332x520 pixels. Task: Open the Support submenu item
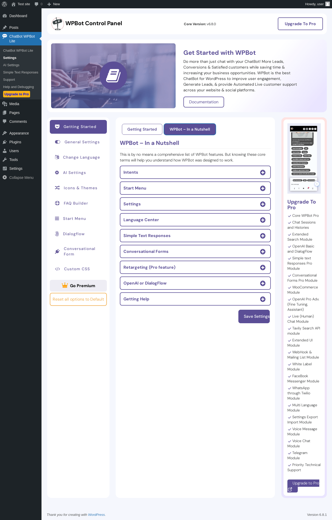(9, 80)
